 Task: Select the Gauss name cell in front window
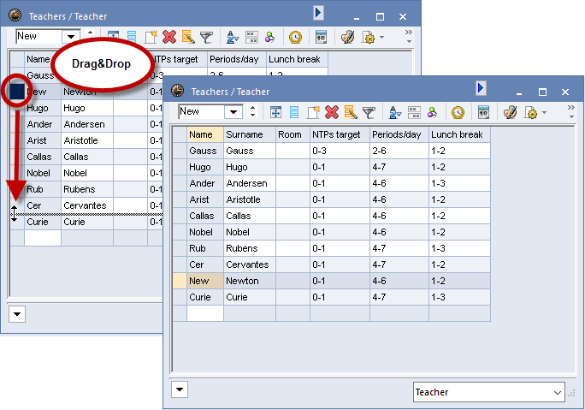click(x=205, y=151)
